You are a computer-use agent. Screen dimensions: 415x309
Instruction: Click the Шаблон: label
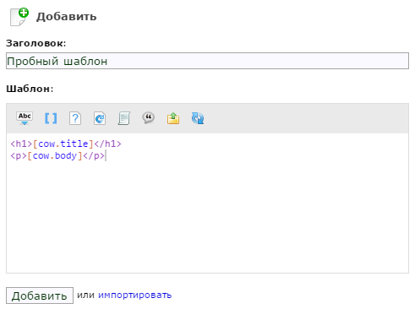pyautogui.click(x=30, y=89)
